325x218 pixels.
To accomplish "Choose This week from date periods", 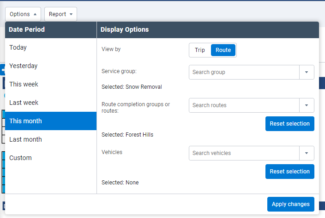I will pos(51,84).
